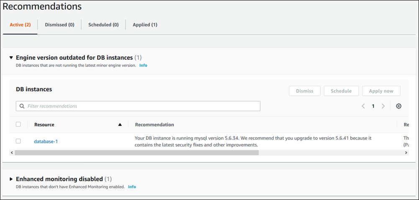
Task: Focus the Filter recommendations search field
Action: tap(142, 106)
